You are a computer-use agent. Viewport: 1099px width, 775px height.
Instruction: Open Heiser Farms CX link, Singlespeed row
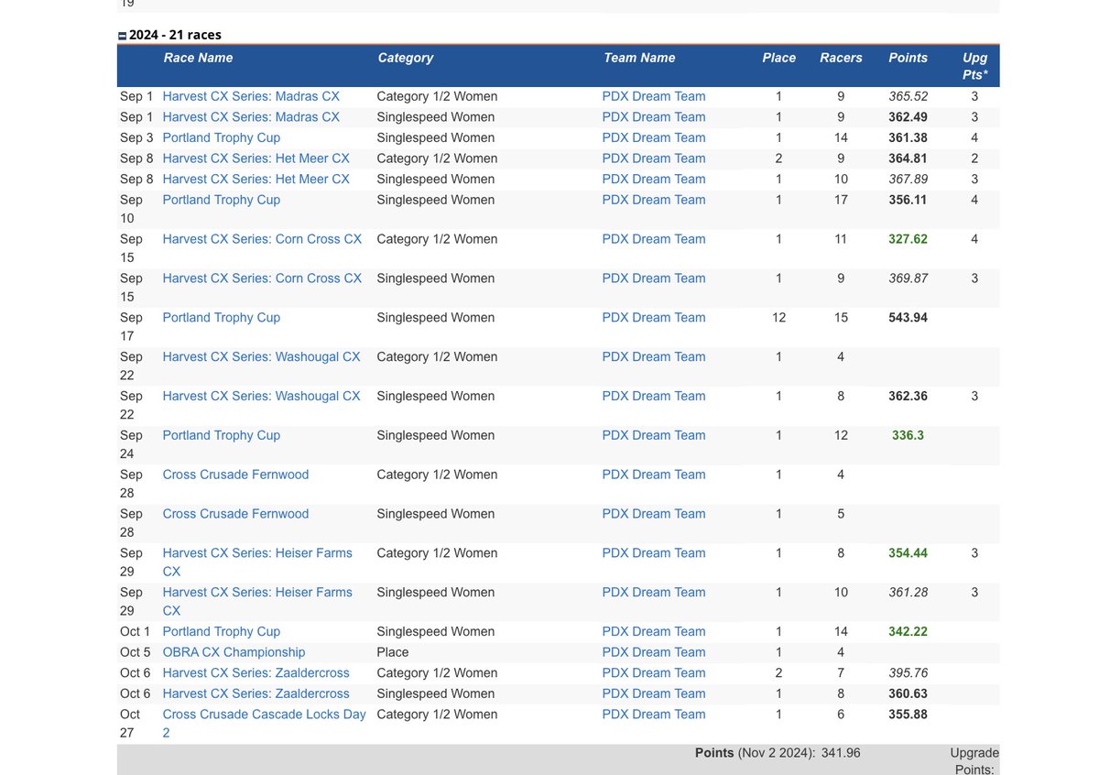pyautogui.click(x=257, y=602)
